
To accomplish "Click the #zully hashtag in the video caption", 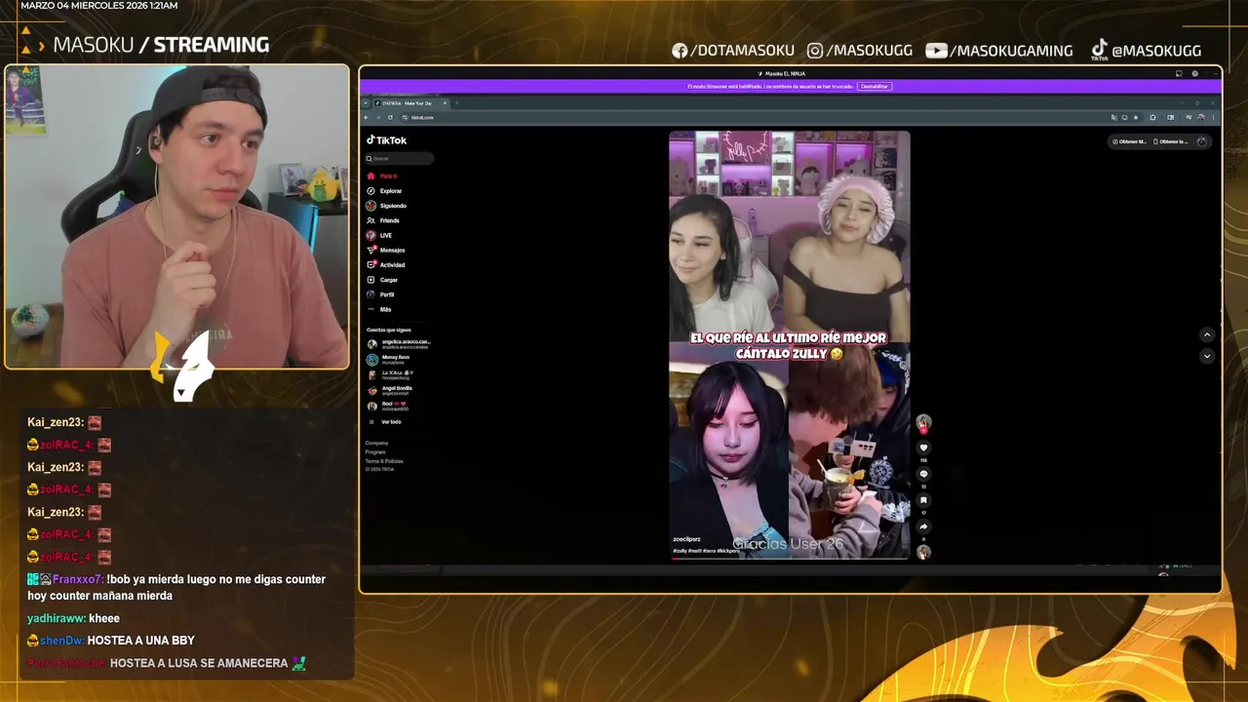I will [x=679, y=551].
